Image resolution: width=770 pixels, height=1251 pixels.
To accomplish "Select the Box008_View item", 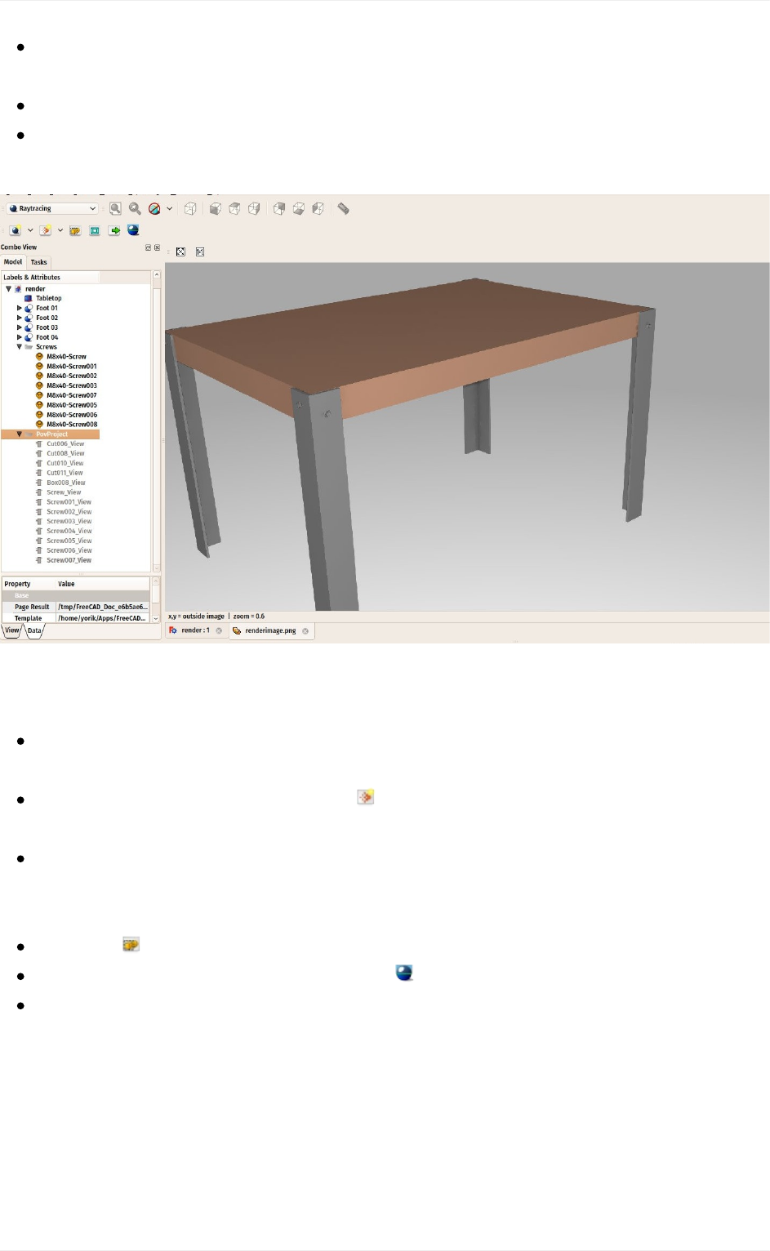I will pos(66,483).
